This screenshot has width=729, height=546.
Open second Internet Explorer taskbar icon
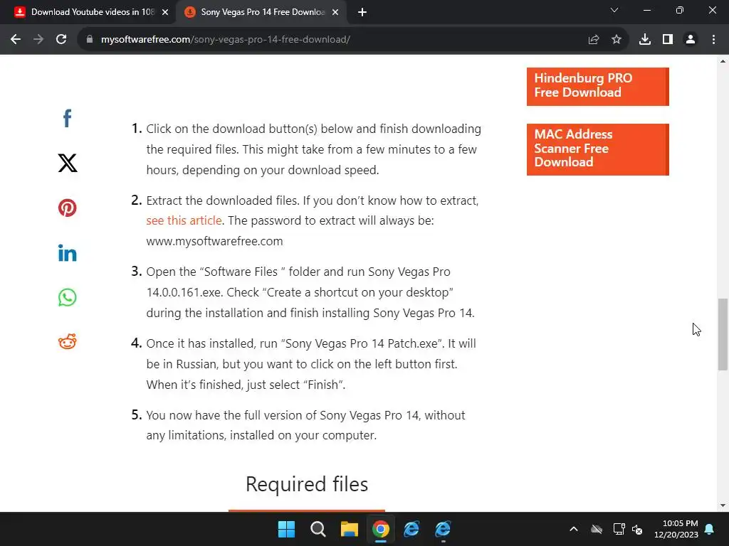click(x=443, y=529)
